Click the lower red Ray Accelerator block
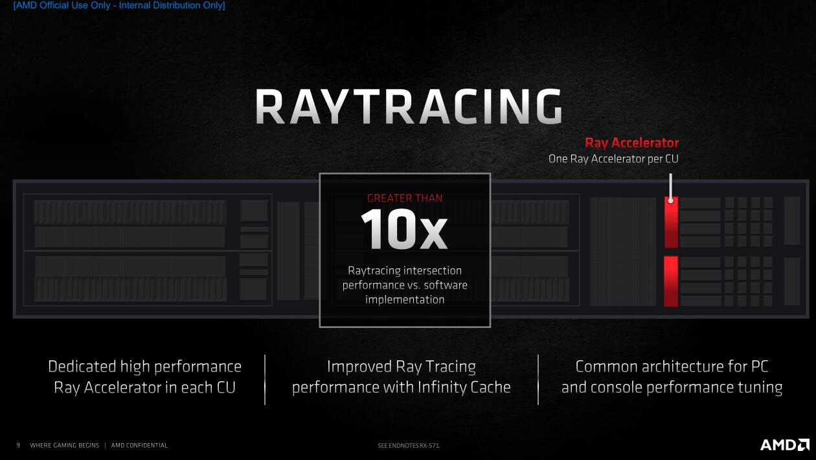816x460 pixels. click(671, 281)
